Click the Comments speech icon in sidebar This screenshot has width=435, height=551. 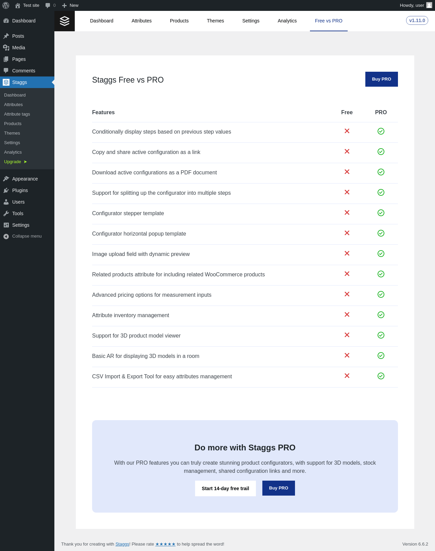point(6,71)
